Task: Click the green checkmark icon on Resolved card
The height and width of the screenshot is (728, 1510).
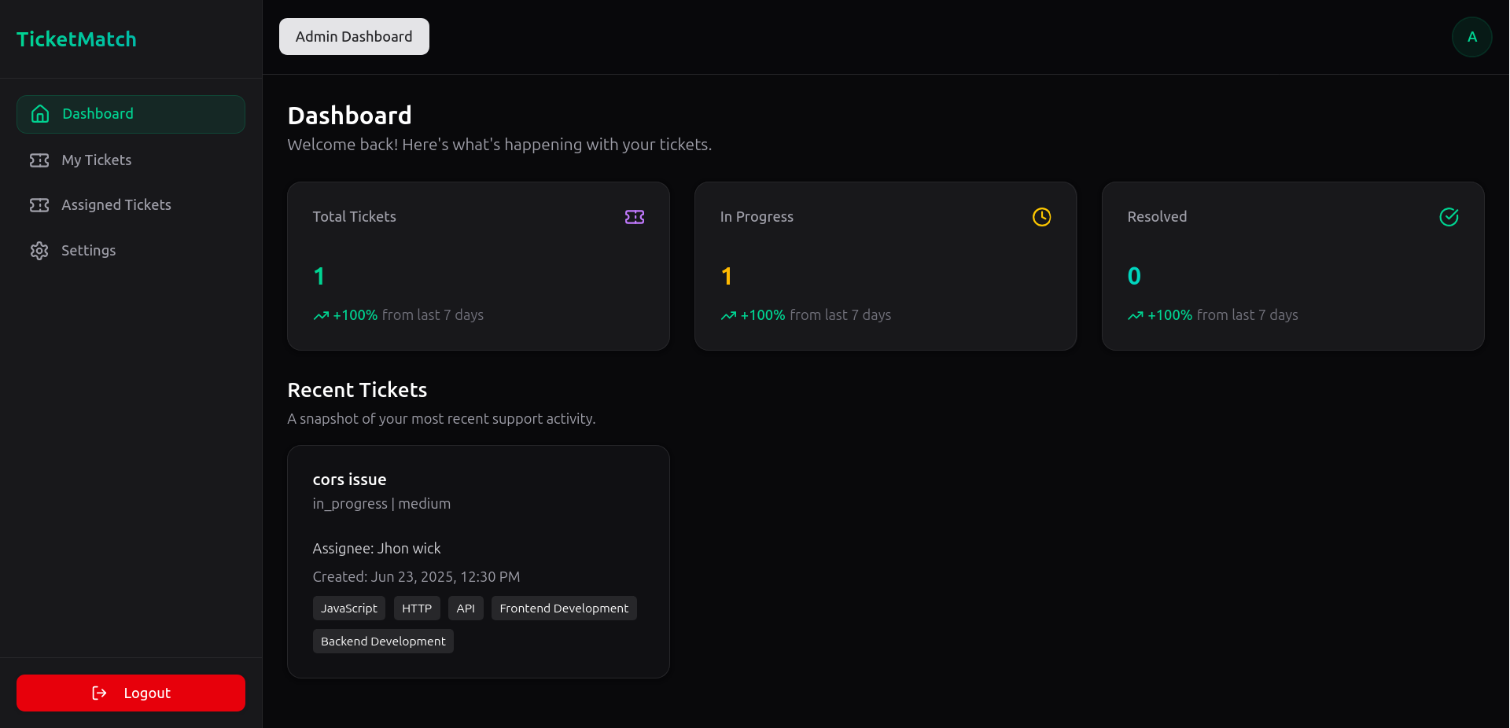Action: [1449, 217]
